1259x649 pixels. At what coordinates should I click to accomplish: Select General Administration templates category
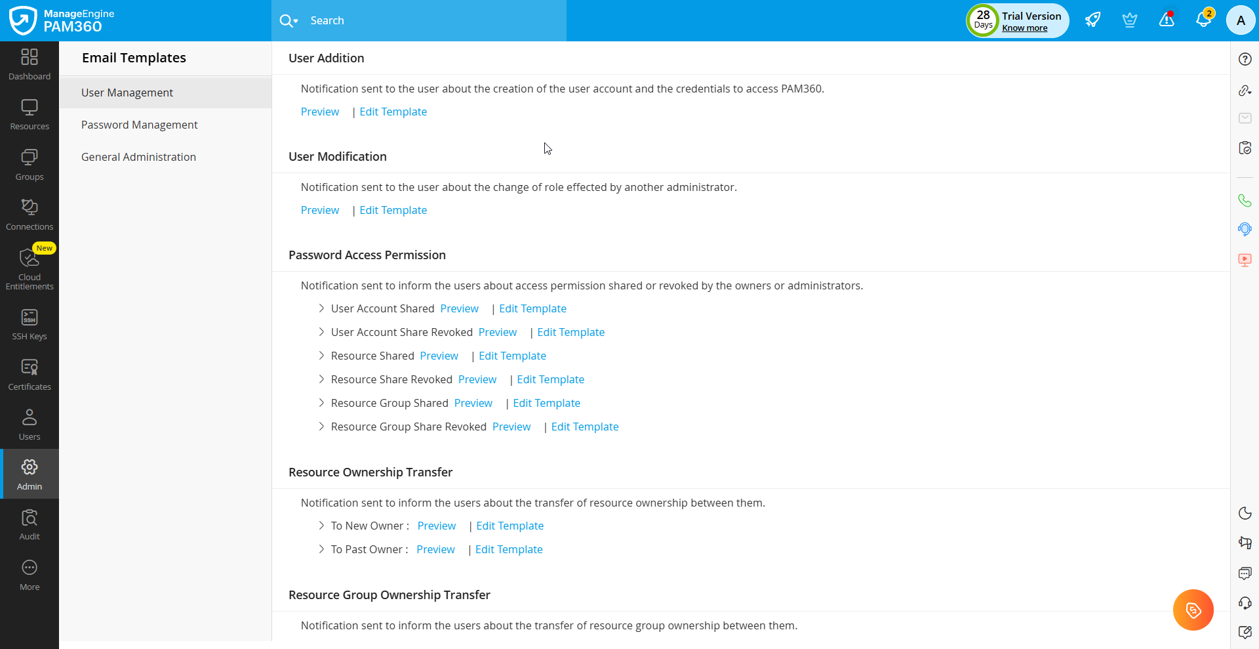[138, 157]
